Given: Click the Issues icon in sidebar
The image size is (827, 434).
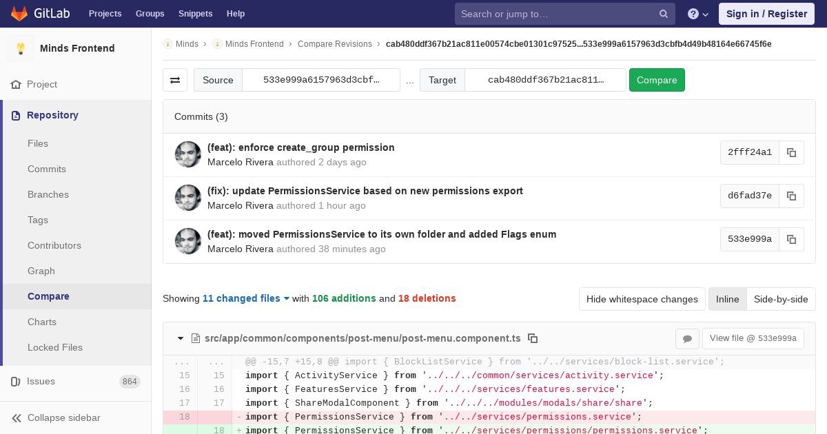Looking at the screenshot, I should point(16,381).
